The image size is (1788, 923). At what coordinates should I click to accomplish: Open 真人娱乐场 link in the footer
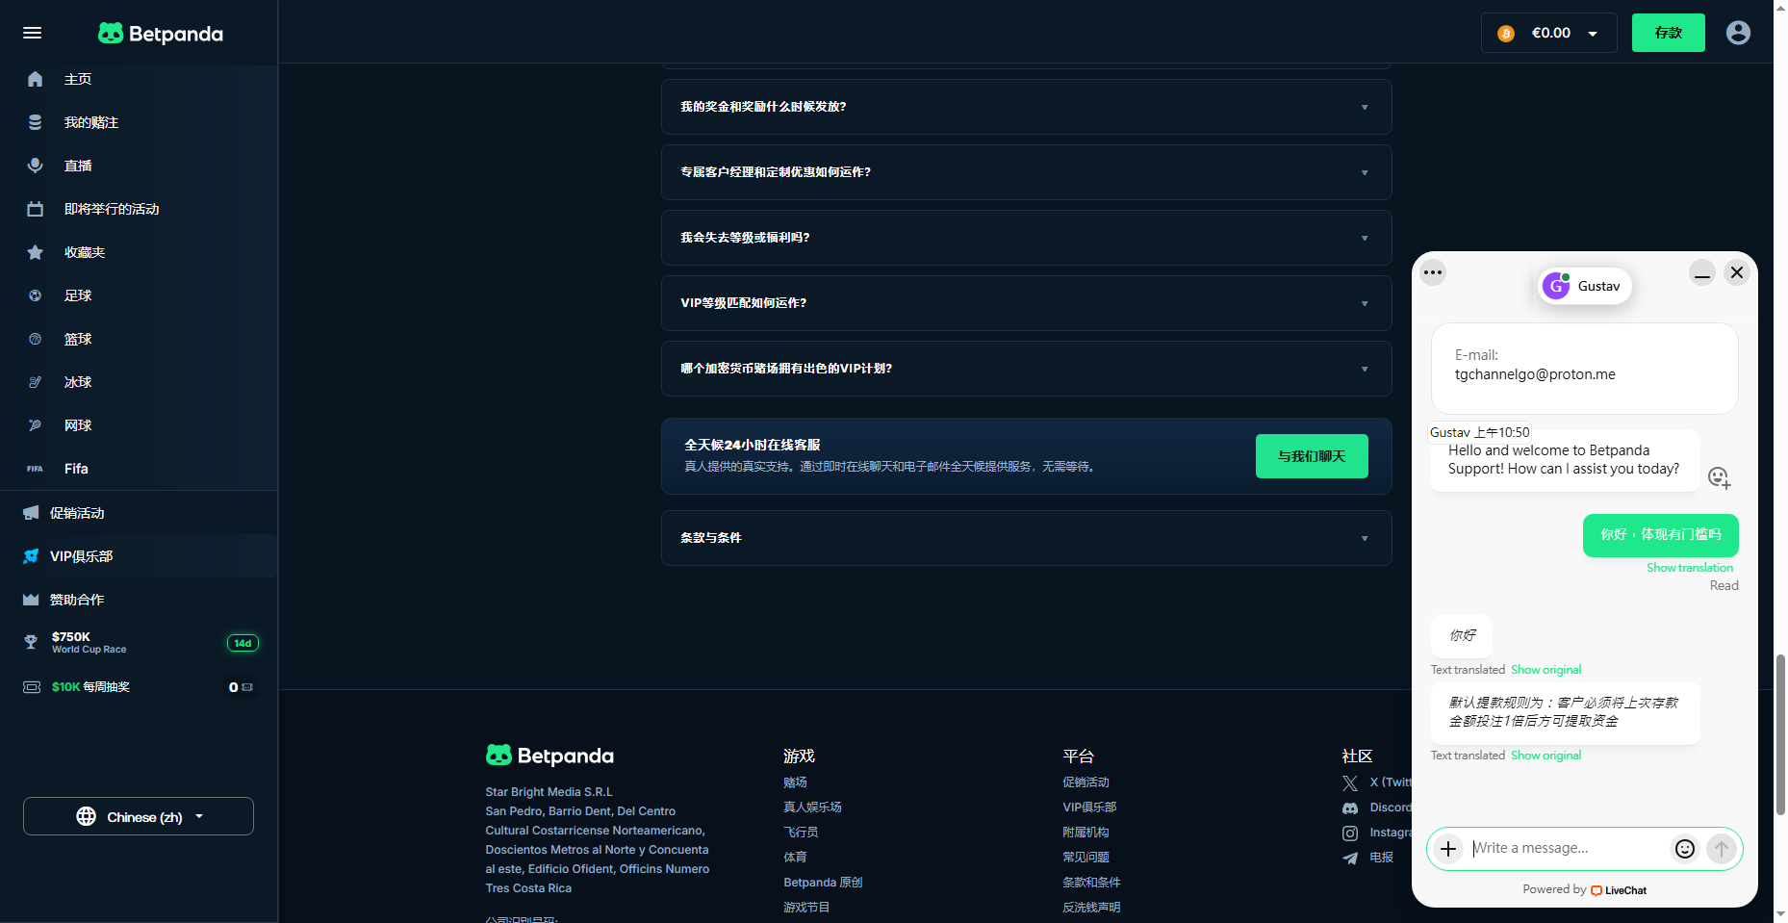point(813,808)
